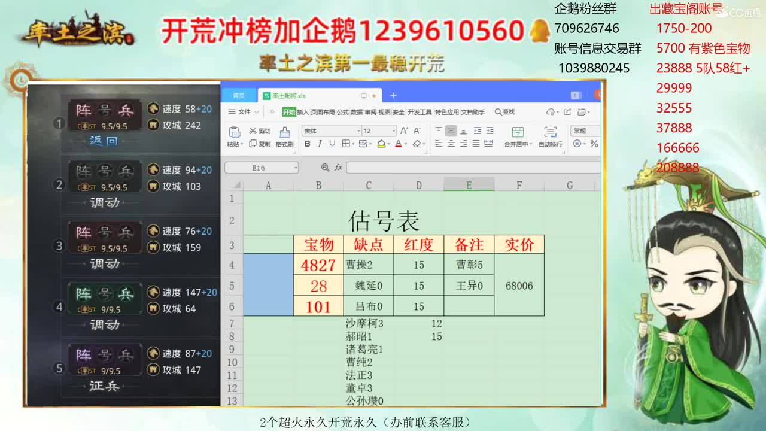Viewport: 766px width, 431px height.
Task: Click the bottom vertical align icon
Action: [x=464, y=131]
